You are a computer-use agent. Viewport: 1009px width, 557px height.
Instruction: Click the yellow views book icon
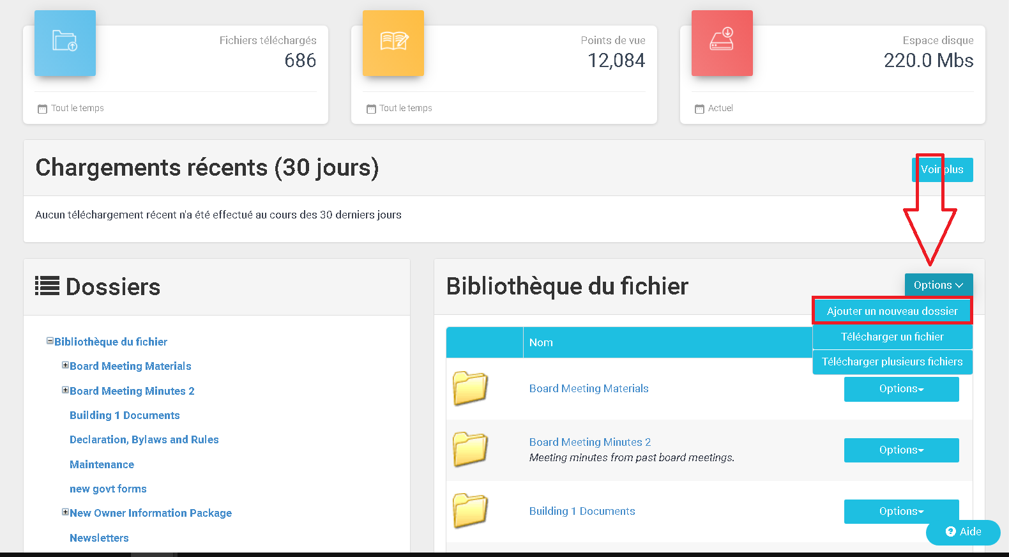(x=393, y=42)
